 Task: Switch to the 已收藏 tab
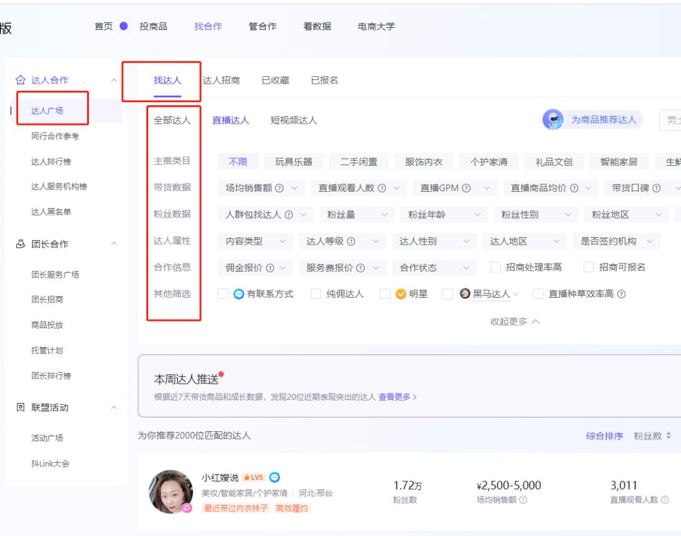point(277,80)
